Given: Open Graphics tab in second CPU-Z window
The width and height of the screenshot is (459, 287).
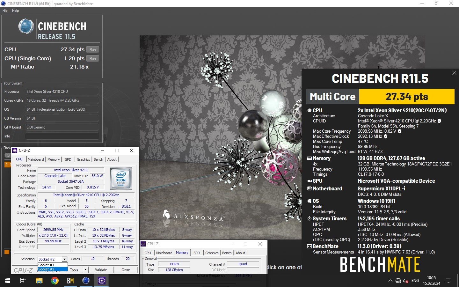Looking at the screenshot, I should (212, 253).
